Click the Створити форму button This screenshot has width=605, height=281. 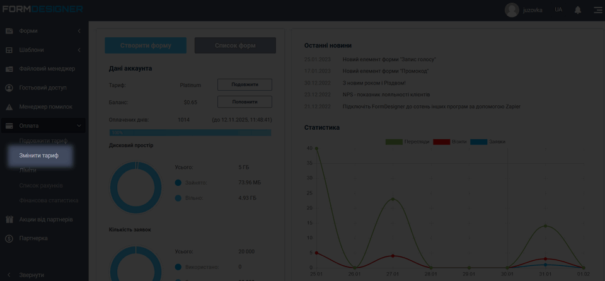[146, 45]
